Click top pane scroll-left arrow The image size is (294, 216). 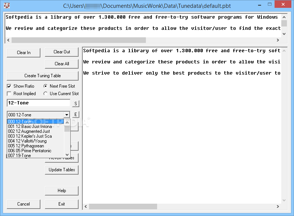tap(8, 40)
